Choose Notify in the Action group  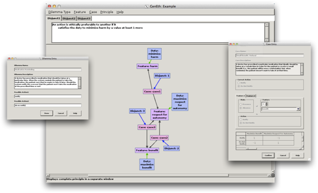[241, 120]
